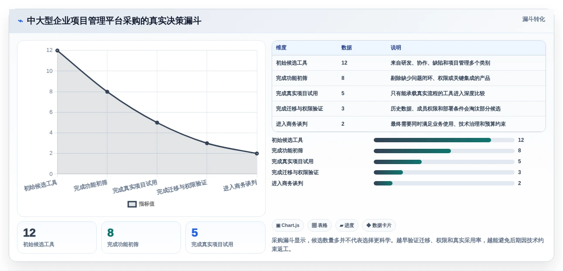Click the chart data point at value 2
Viewport: 563px width, 271px height.
(x=257, y=153)
